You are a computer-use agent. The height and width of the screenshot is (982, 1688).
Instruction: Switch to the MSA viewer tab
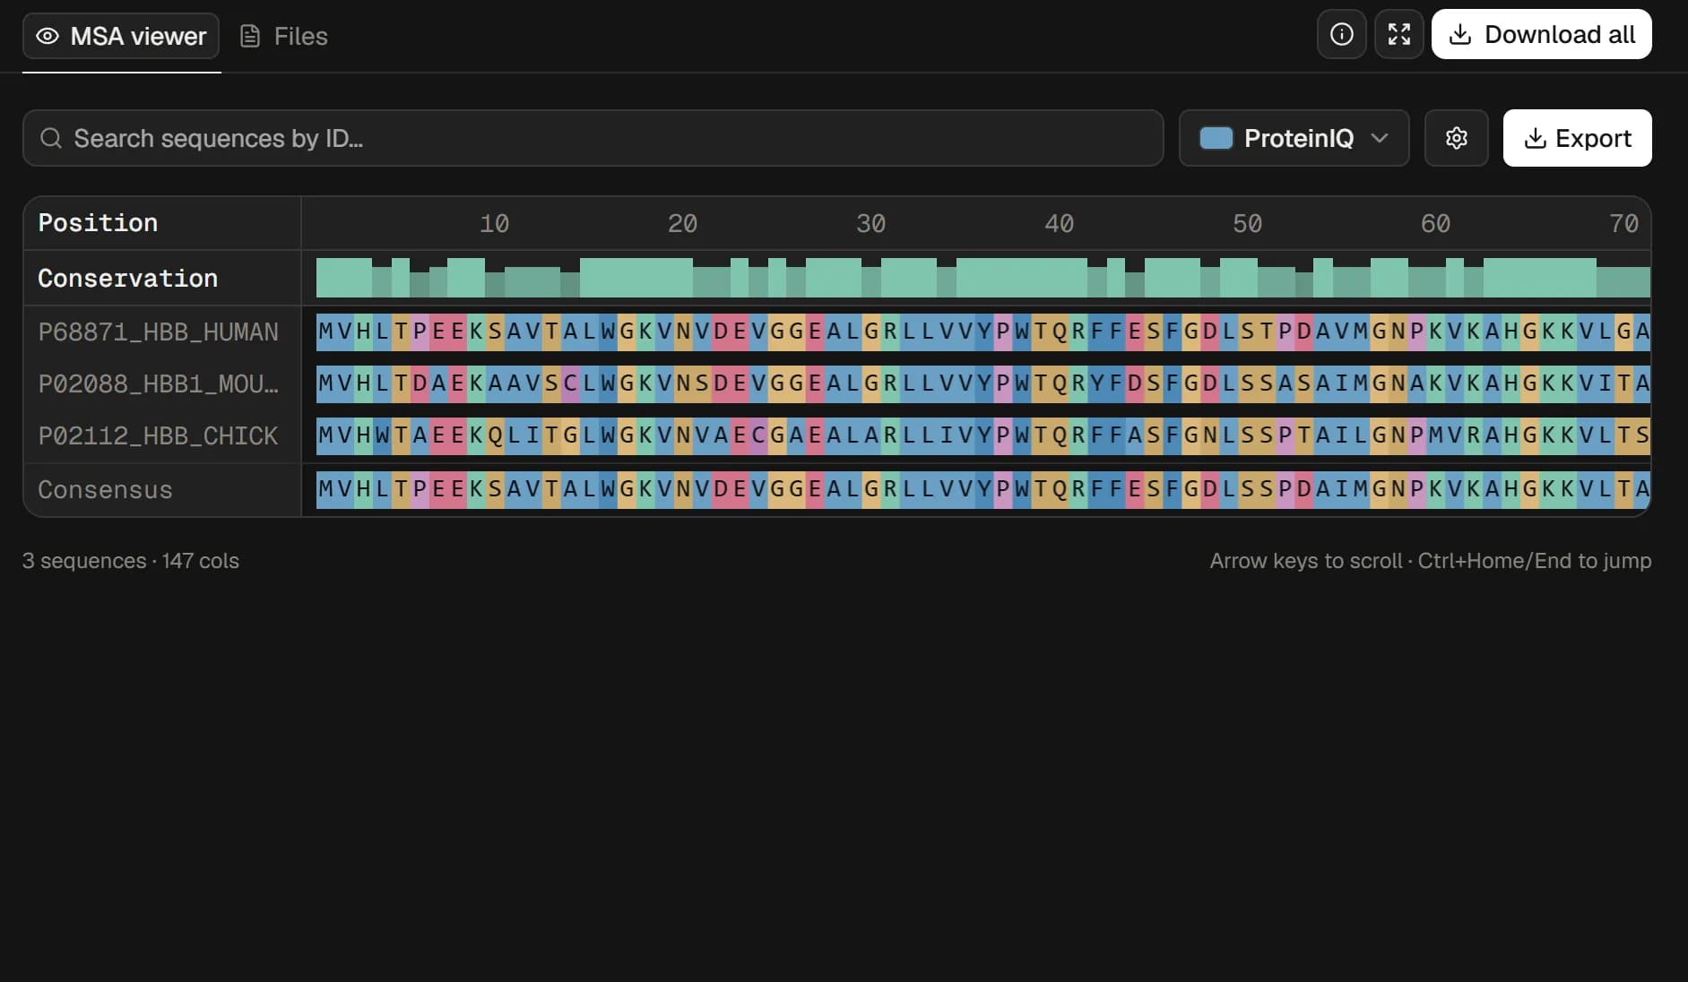(x=121, y=36)
